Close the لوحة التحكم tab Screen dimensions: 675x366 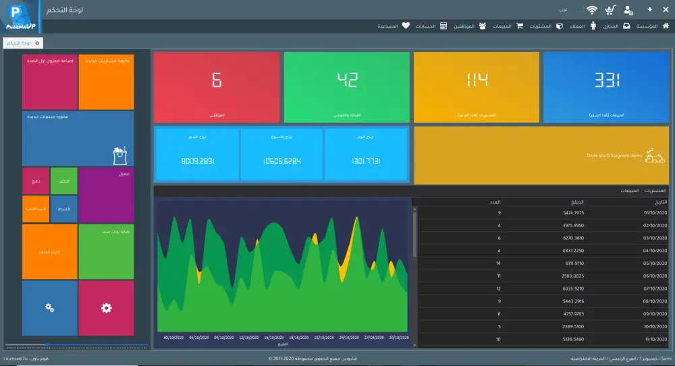(37, 43)
